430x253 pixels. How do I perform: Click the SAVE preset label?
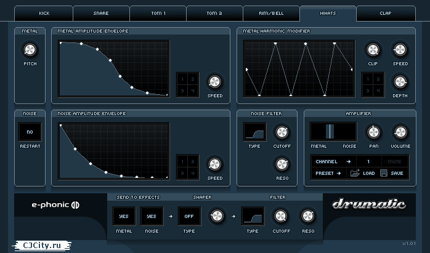[x=397, y=173]
